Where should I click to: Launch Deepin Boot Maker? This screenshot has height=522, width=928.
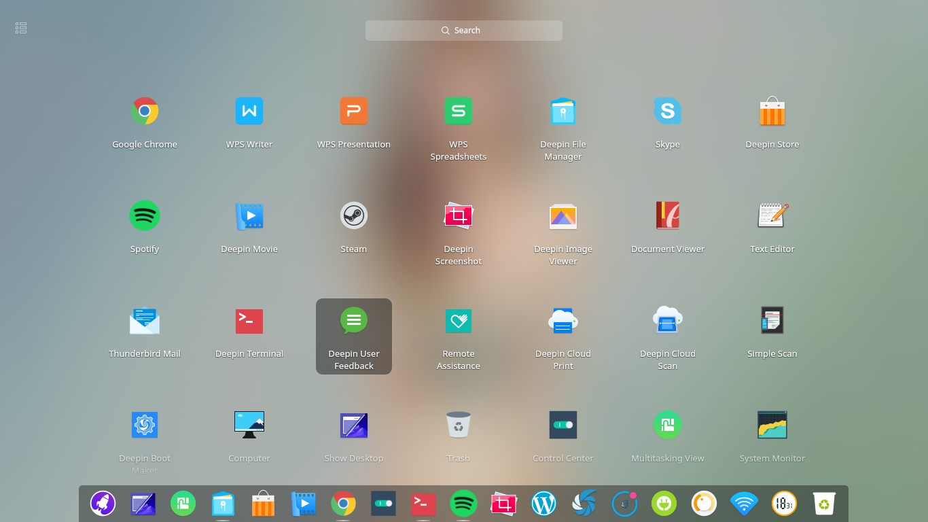[x=145, y=425]
